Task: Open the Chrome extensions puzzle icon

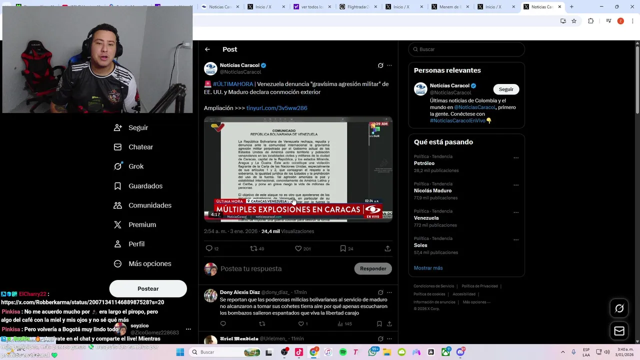Action: pyautogui.click(x=590, y=21)
